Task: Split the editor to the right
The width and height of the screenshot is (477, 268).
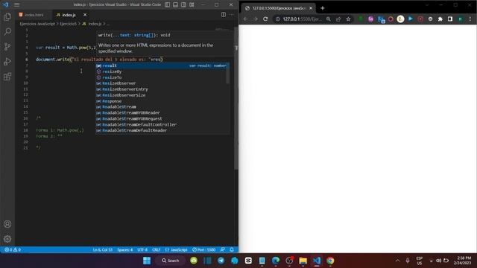Action: click(x=224, y=15)
